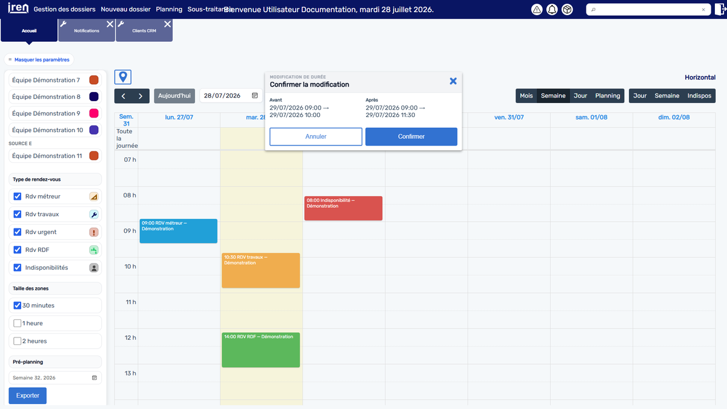Screen dimensions: 727x409
Task: Click the logout door icon
Action: (x=720, y=10)
